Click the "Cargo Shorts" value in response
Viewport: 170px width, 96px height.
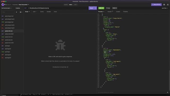(117, 18)
